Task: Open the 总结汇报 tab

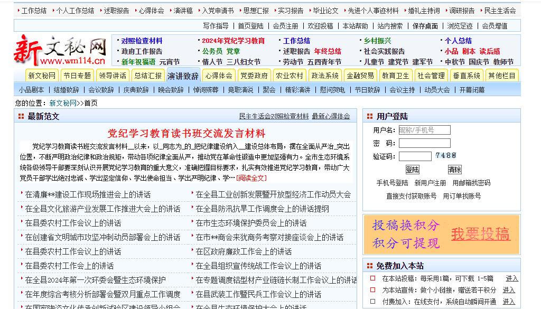Action: click(x=148, y=76)
